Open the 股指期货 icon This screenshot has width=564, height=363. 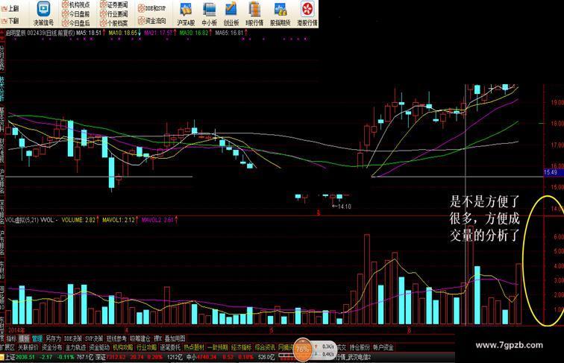(x=281, y=10)
